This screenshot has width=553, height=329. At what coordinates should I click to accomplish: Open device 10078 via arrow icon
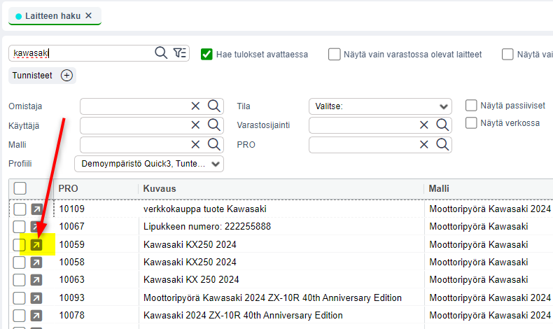(36, 316)
